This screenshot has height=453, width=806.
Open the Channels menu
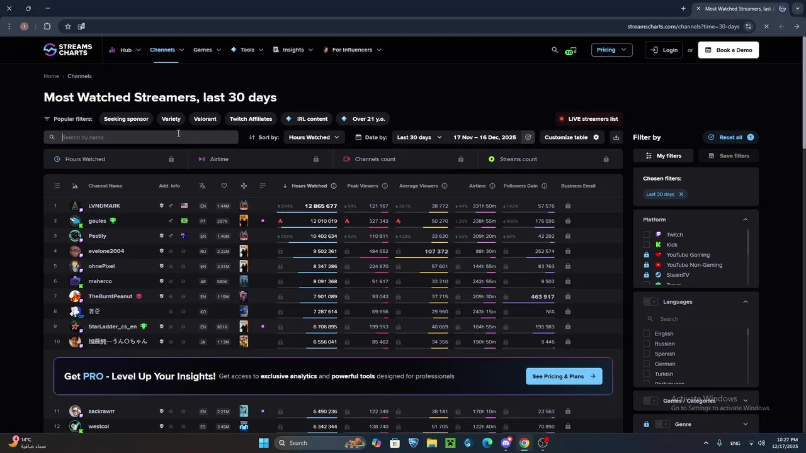(x=167, y=50)
